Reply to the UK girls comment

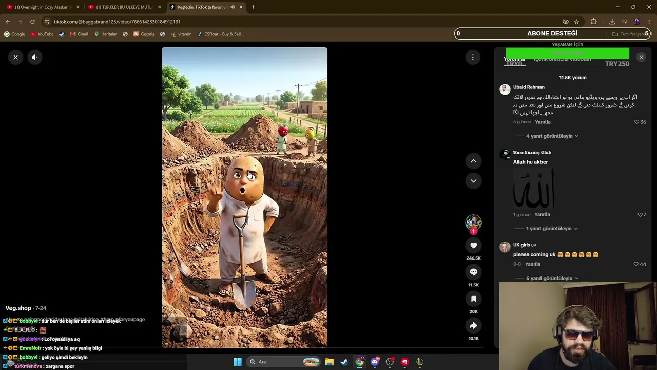tap(533, 264)
